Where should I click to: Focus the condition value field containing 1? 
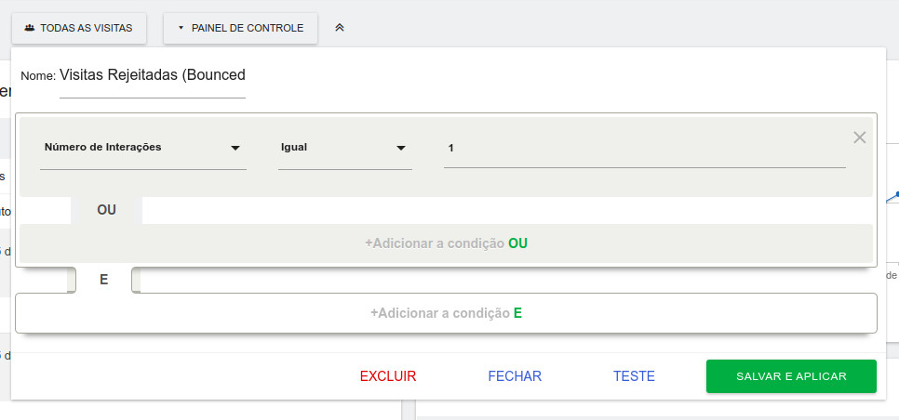[x=644, y=149]
